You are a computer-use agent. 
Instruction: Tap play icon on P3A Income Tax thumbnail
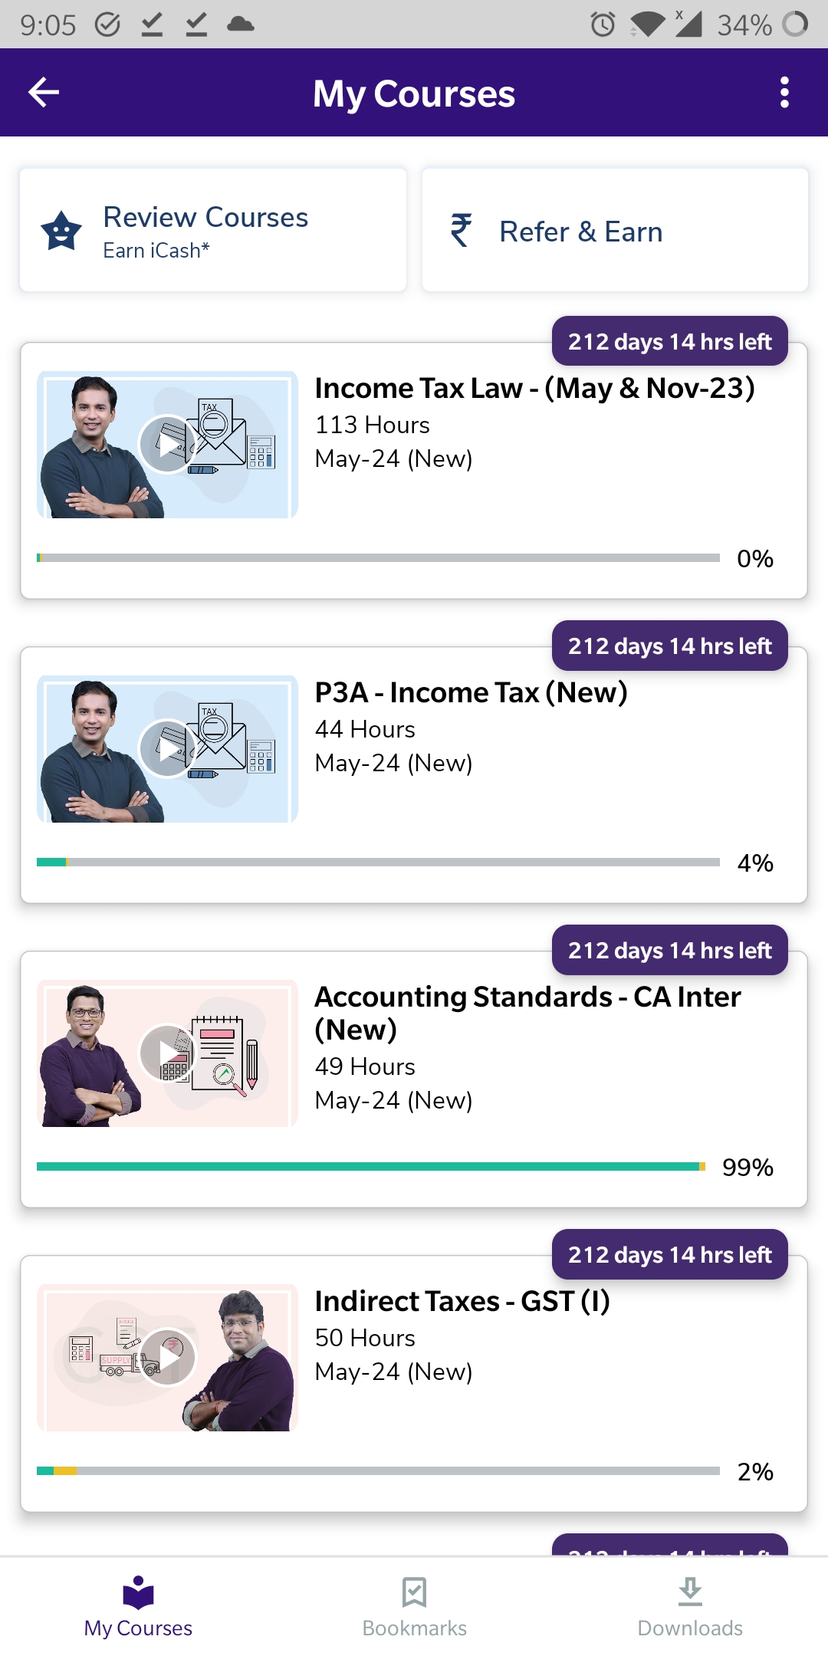(x=167, y=748)
